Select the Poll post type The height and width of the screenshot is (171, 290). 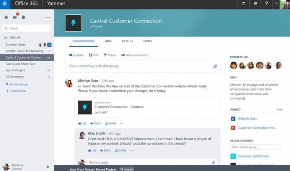click(x=94, y=55)
